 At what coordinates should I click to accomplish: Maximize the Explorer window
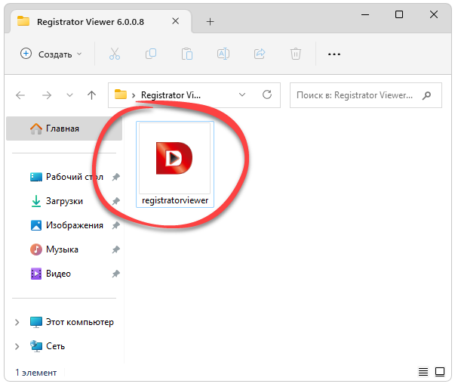[x=399, y=14]
